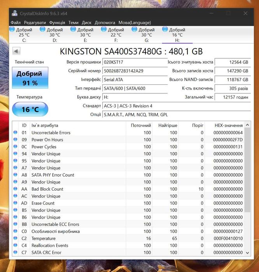The width and height of the screenshot is (259, 272).
Task: Click scroll up arrow in attribute list
Action: click(247, 125)
